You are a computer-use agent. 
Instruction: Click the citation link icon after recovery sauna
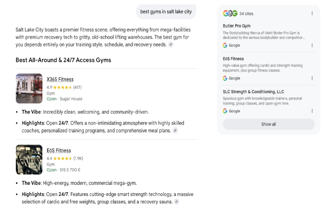(x=177, y=202)
